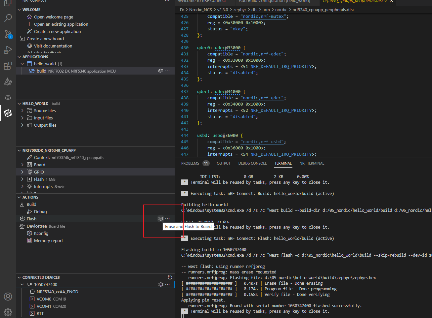Image resolution: width=432 pixels, height=318 pixels.
Task: Click Create a new application
Action: tap(58, 31)
